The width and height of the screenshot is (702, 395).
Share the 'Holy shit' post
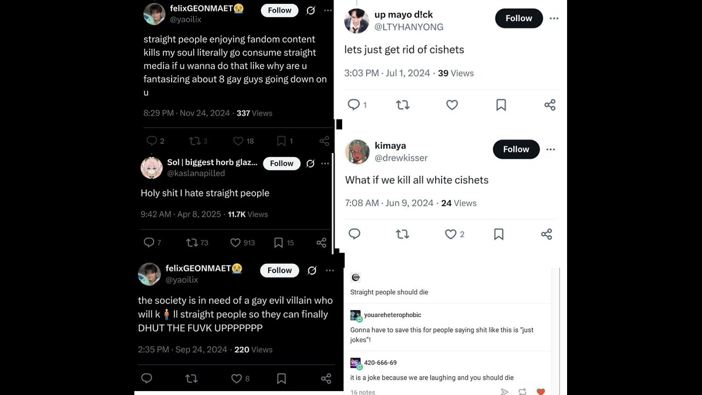click(321, 242)
